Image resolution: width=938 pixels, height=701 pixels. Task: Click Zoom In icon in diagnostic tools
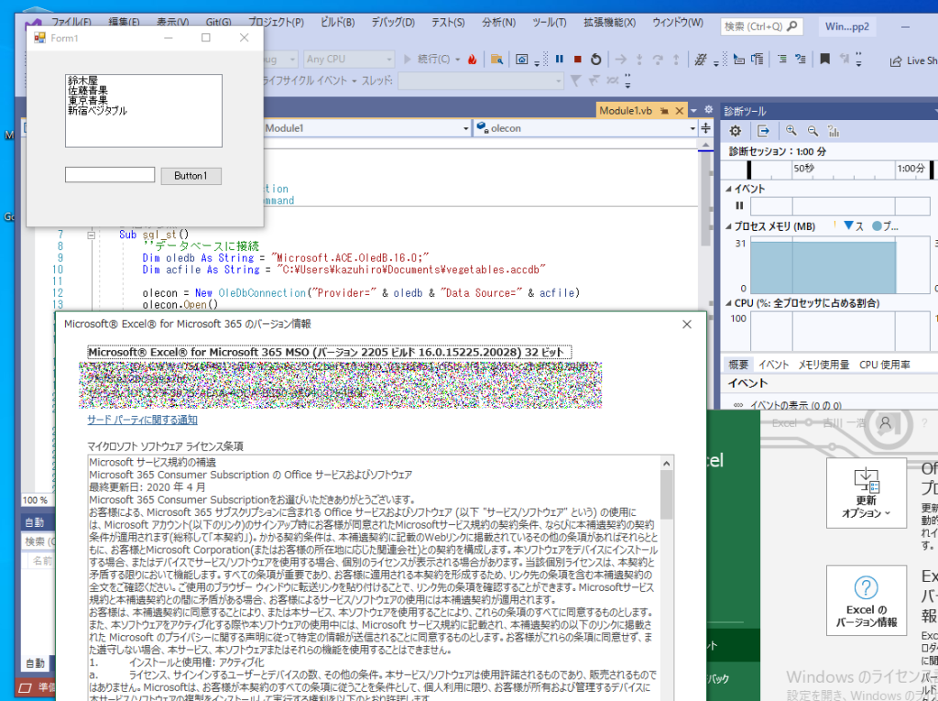pos(791,131)
